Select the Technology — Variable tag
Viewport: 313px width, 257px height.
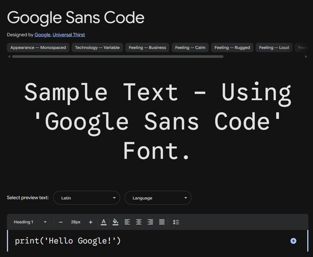97,47
